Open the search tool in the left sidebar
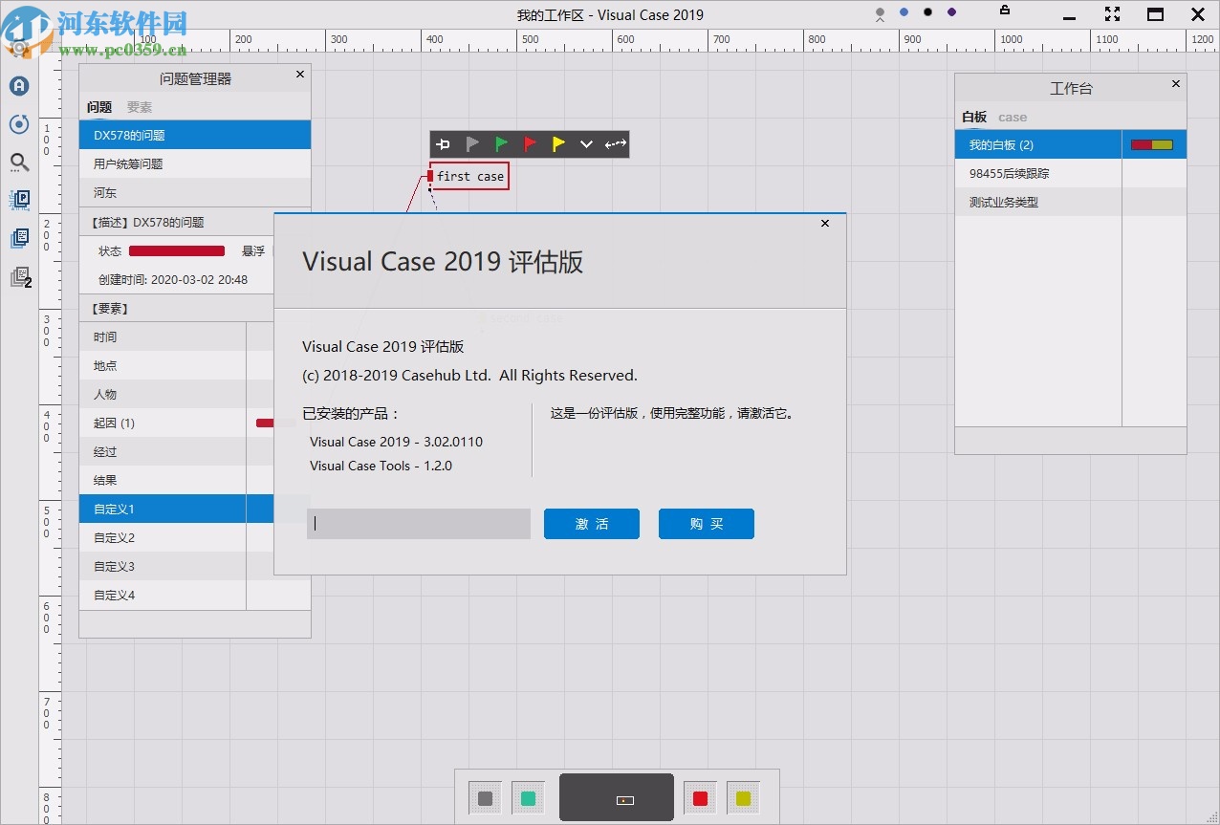Screen dimensions: 1220x825 point(19,163)
